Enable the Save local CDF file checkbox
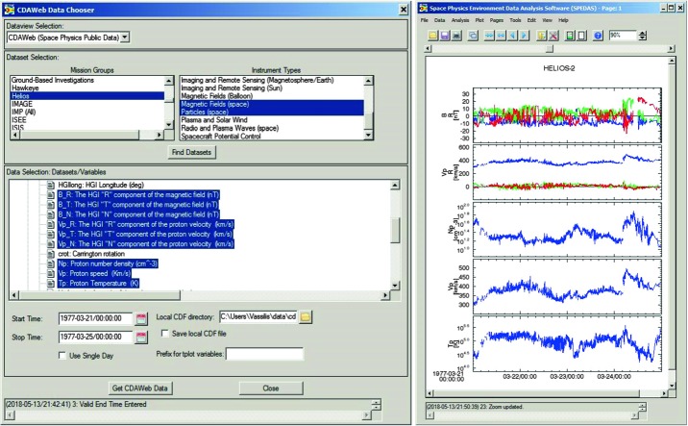 [x=164, y=334]
